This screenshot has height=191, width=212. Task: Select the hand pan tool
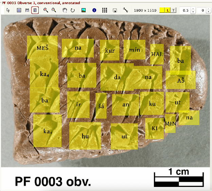(x=65, y=11)
